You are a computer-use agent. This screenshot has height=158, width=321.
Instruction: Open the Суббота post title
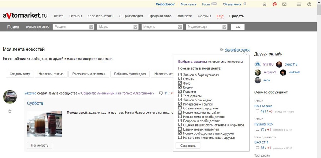tap(35, 103)
